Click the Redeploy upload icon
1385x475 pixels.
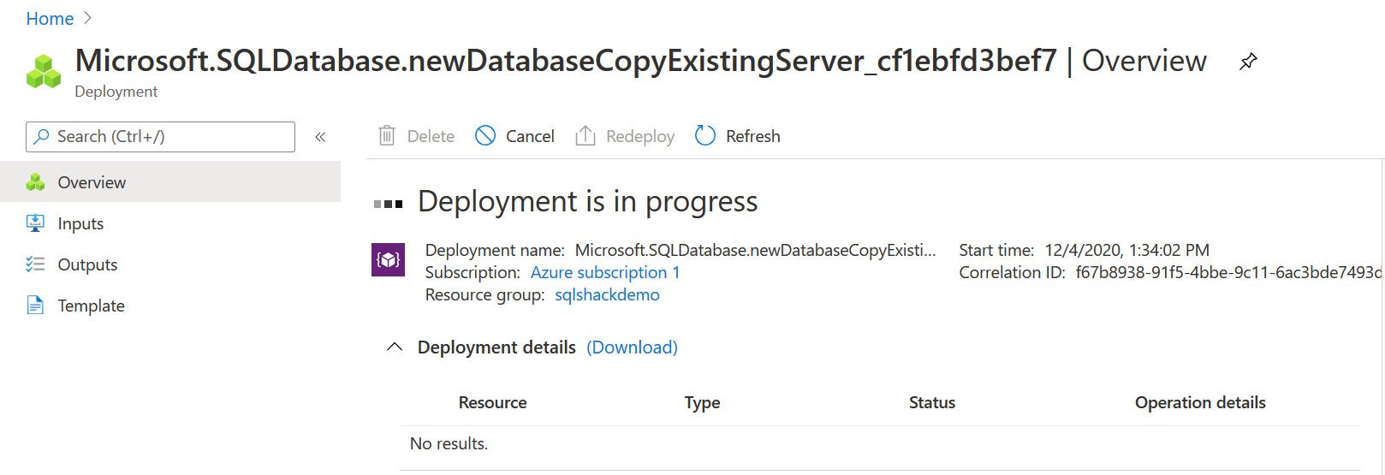click(586, 136)
